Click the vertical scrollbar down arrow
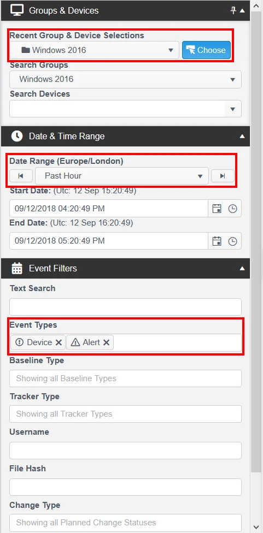The width and height of the screenshot is (263, 533). 256,528
